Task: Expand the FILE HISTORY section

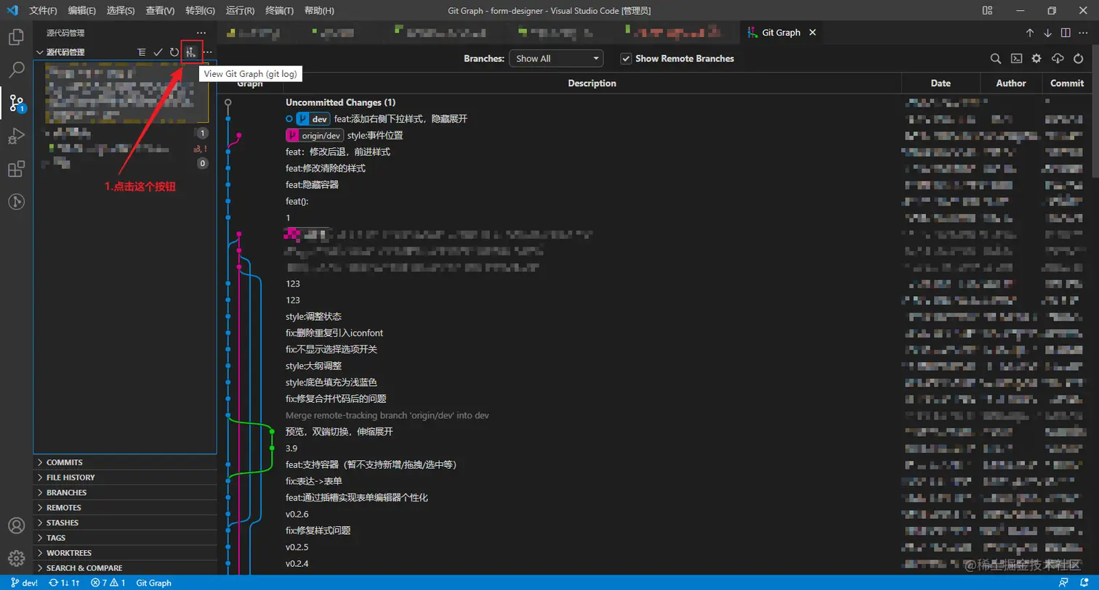Action: (125, 478)
